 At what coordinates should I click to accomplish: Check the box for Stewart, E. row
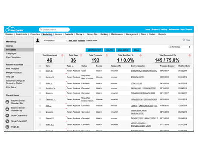pos(40,118)
